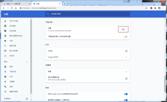Open 无障碍 accessibility figure icon in sidebar

coord(5,82)
